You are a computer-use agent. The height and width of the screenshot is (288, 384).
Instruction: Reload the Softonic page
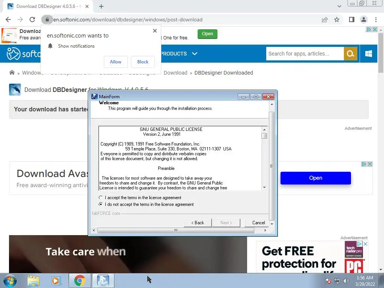(32, 19)
